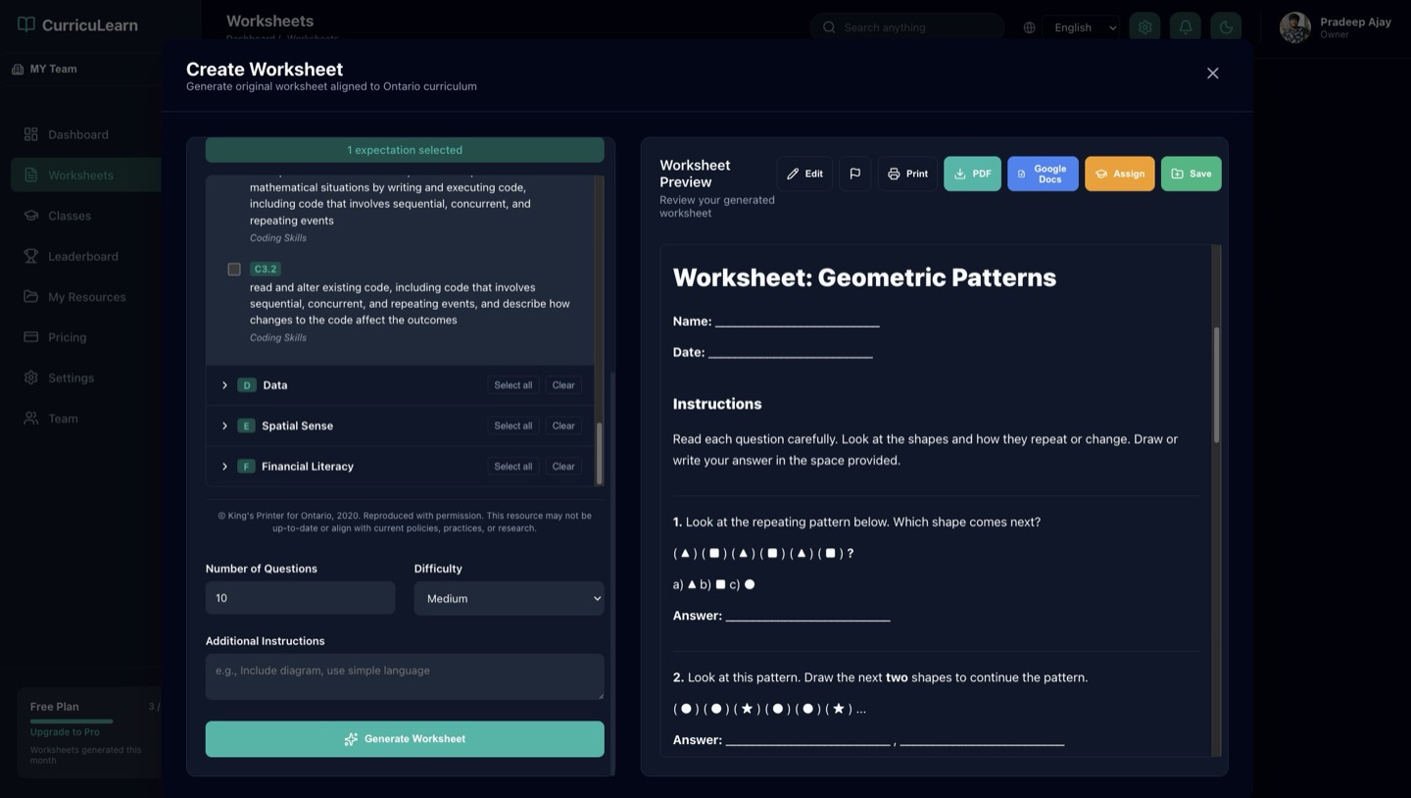Expand the Spatial Sense strand
The width and height of the screenshot is (1411, 798).
point(224,425)
